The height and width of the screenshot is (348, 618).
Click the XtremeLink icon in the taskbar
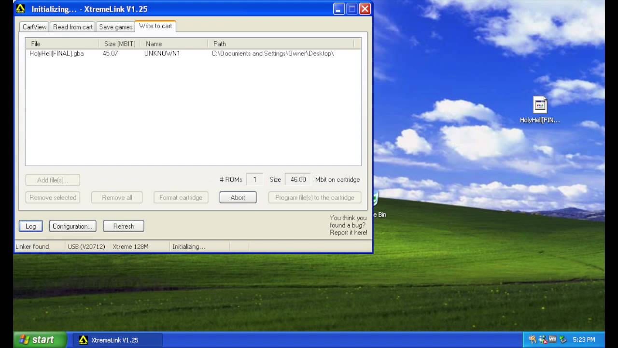click(x=84, y=340)
